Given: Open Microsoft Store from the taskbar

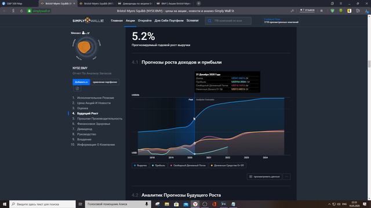Looking at the screenshot, I should tap(176, 204).
